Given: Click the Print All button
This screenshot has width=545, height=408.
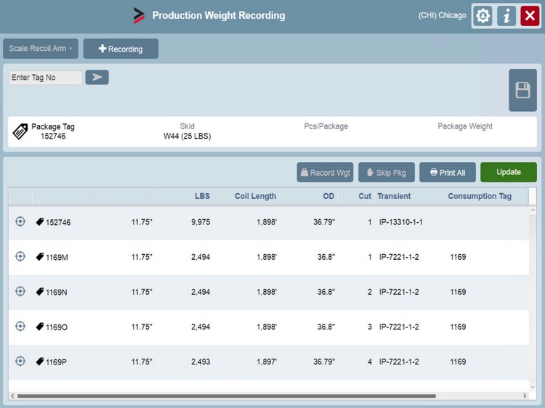Looking at the screenshot, I should 448,172.
